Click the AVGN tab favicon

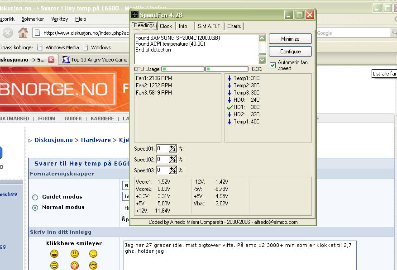(x=66, y=60)
